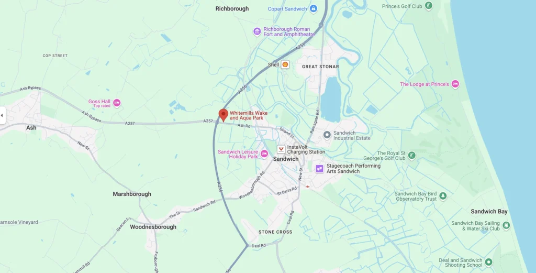Open the Sandwich Bay Sailing Club icon

tap(506, 225)
